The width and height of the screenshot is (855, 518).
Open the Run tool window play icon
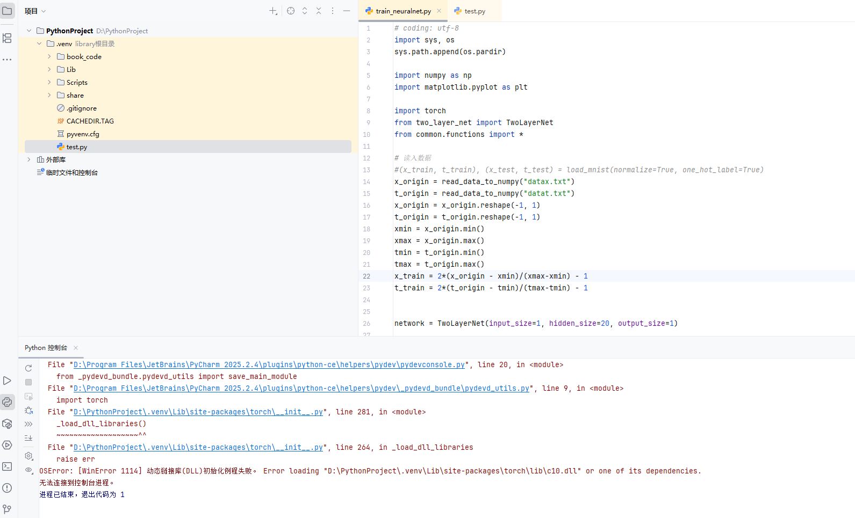8,381
